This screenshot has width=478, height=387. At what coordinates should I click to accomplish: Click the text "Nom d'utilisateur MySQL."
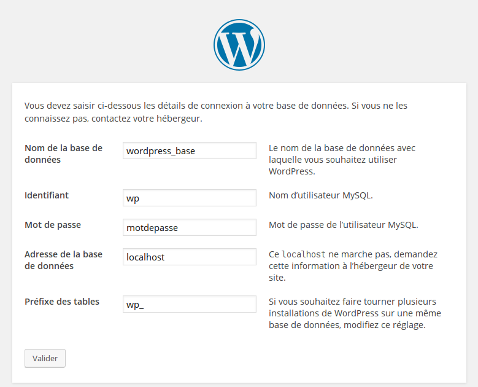tap(321, 195)
